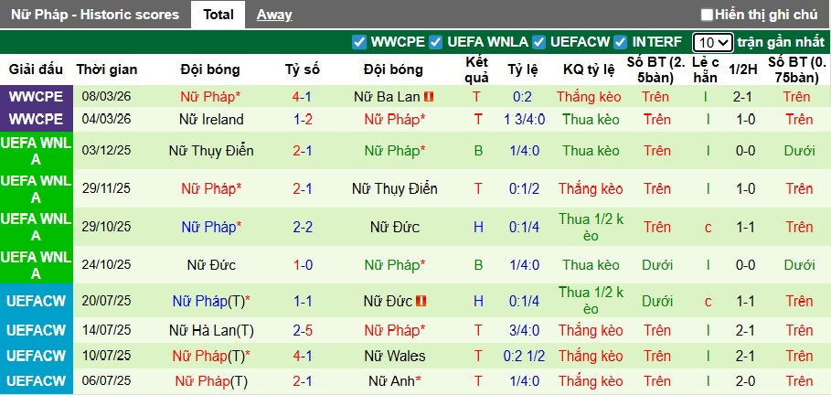
Task: Disable the INTERF competition checkbox
Action: 621,42
